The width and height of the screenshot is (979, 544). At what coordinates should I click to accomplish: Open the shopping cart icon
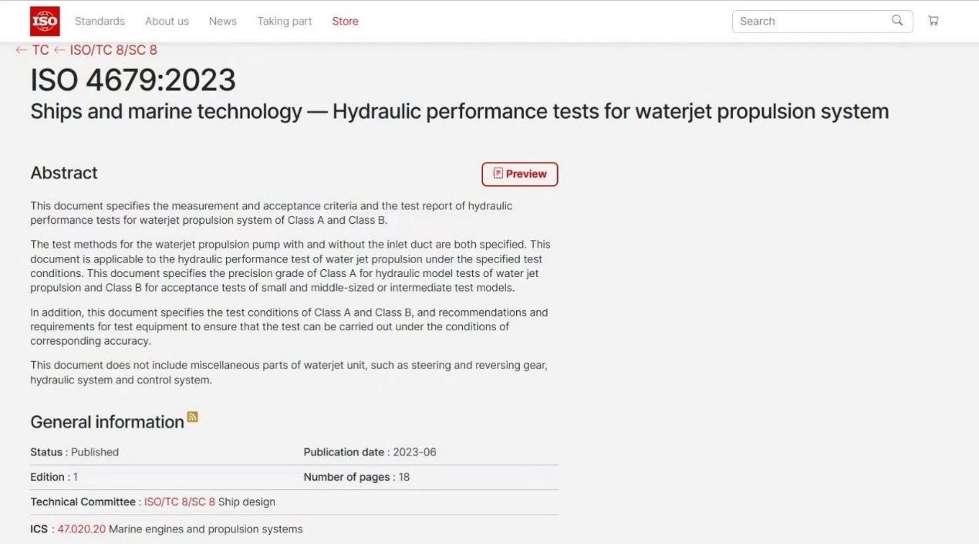click(933, 21)
